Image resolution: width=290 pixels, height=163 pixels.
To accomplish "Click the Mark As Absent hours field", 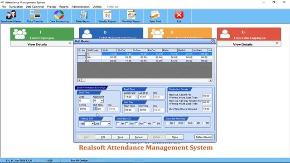I will click(206, 96).
